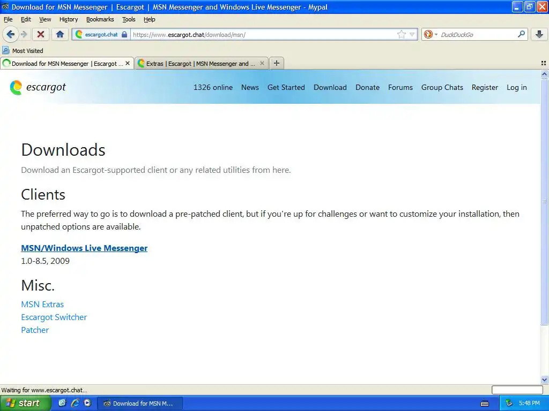This screenshot has width=549, height=411.
Task: Close the Extras | Escargot tab
Action: pos(262,63)
